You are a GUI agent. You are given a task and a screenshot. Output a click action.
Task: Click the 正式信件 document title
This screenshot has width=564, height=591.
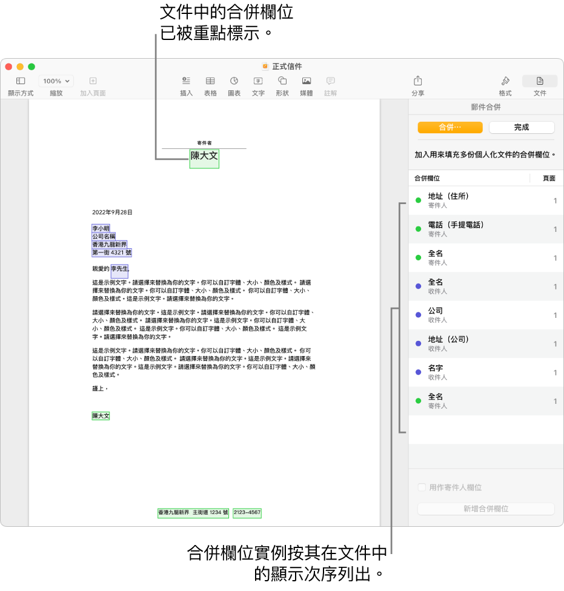coord(287,67)
